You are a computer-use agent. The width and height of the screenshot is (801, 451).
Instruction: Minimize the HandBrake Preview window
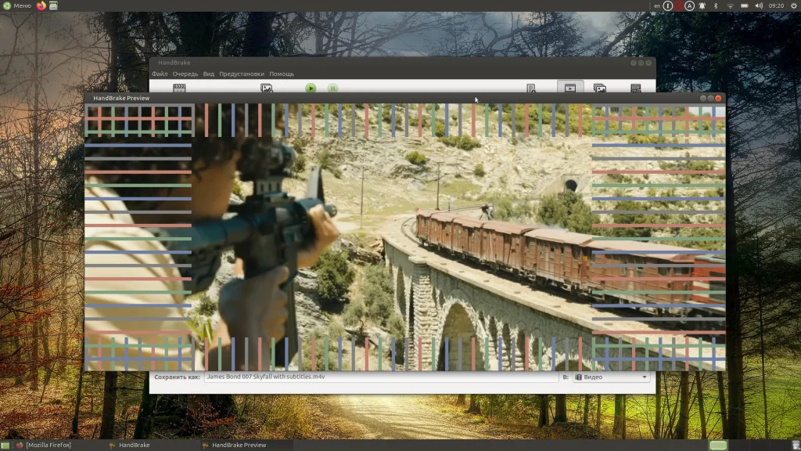click(703, 98)
